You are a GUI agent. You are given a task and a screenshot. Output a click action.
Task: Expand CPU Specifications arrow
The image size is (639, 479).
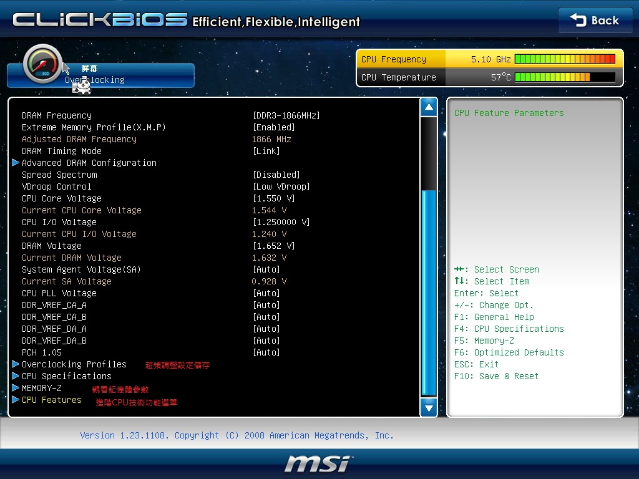click(x=16, y=375)
